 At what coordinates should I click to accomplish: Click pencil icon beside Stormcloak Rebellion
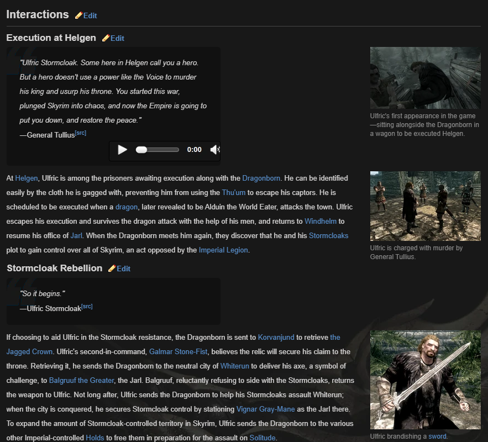coord(112,269)
